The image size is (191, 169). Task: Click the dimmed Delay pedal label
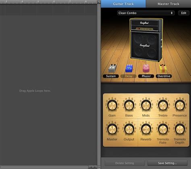pos(129,76)
